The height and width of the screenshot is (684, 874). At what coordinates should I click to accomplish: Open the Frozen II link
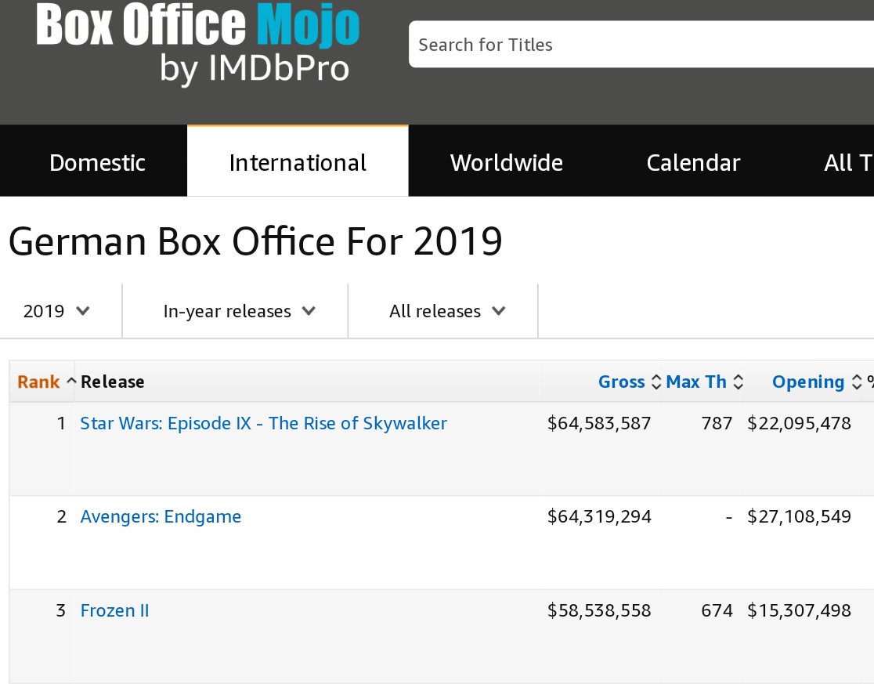click(x=114, y=610)
